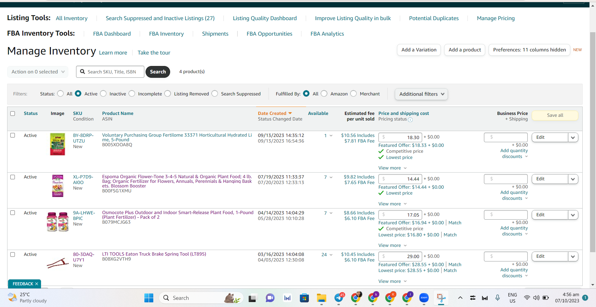Open FBA Dashboard
The image size is (596, 307).
pyautogui.click(x=112, y=34)
